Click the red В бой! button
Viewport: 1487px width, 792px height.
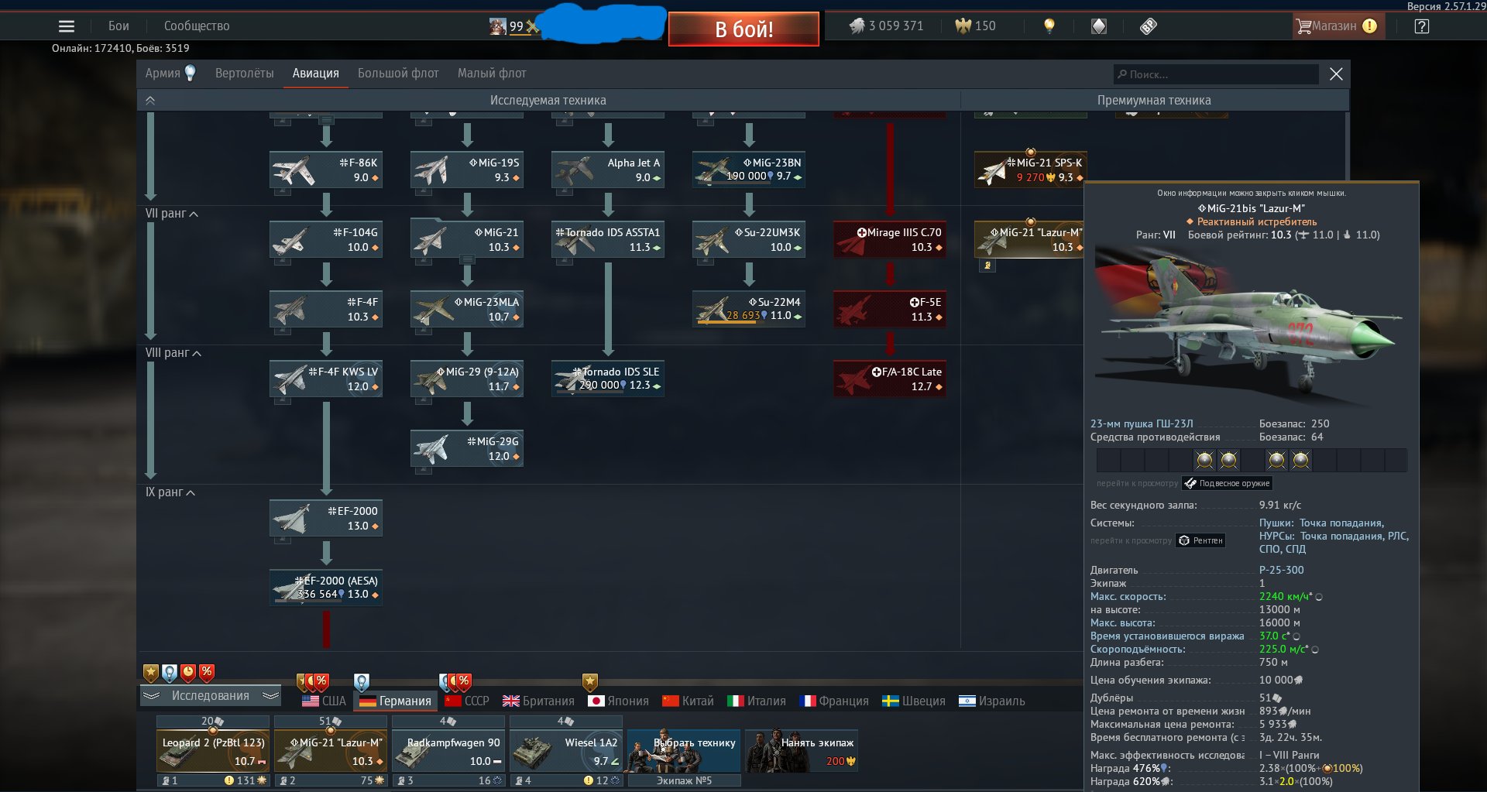(x=743, y=29)
